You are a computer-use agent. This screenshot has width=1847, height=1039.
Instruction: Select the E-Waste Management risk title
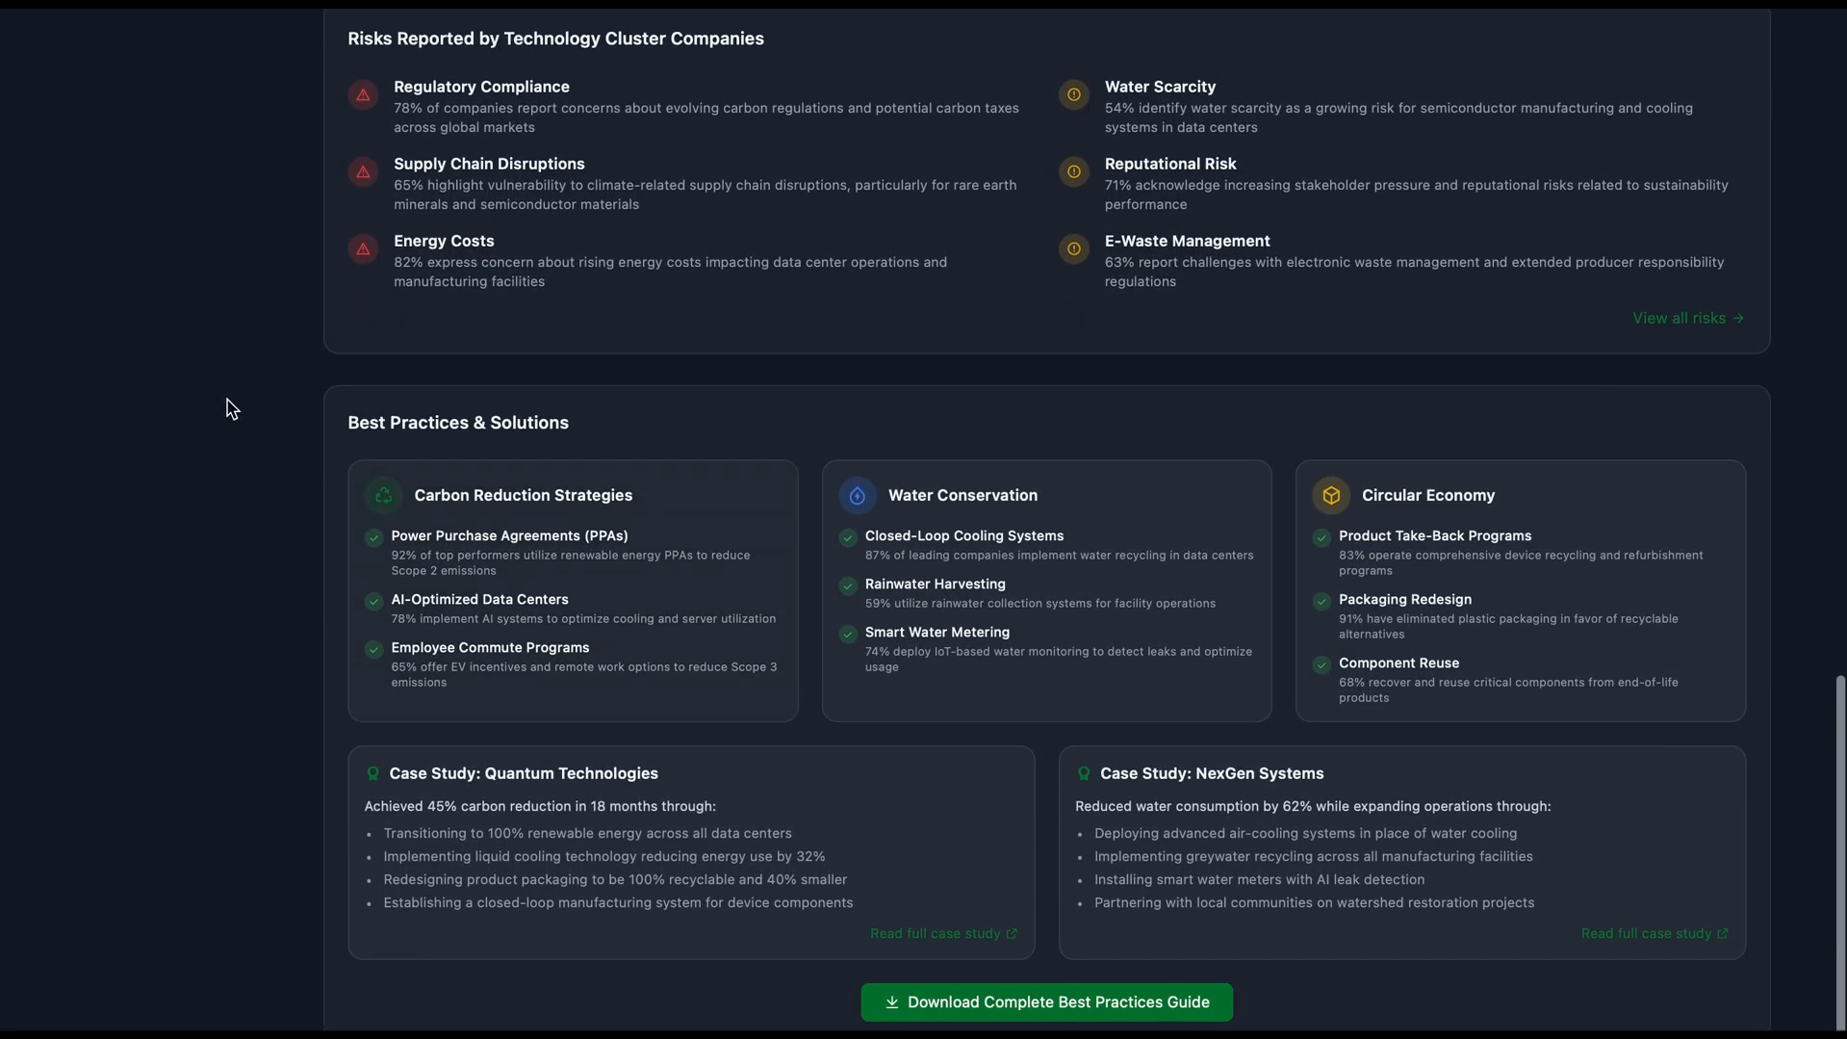point(1187,241)
